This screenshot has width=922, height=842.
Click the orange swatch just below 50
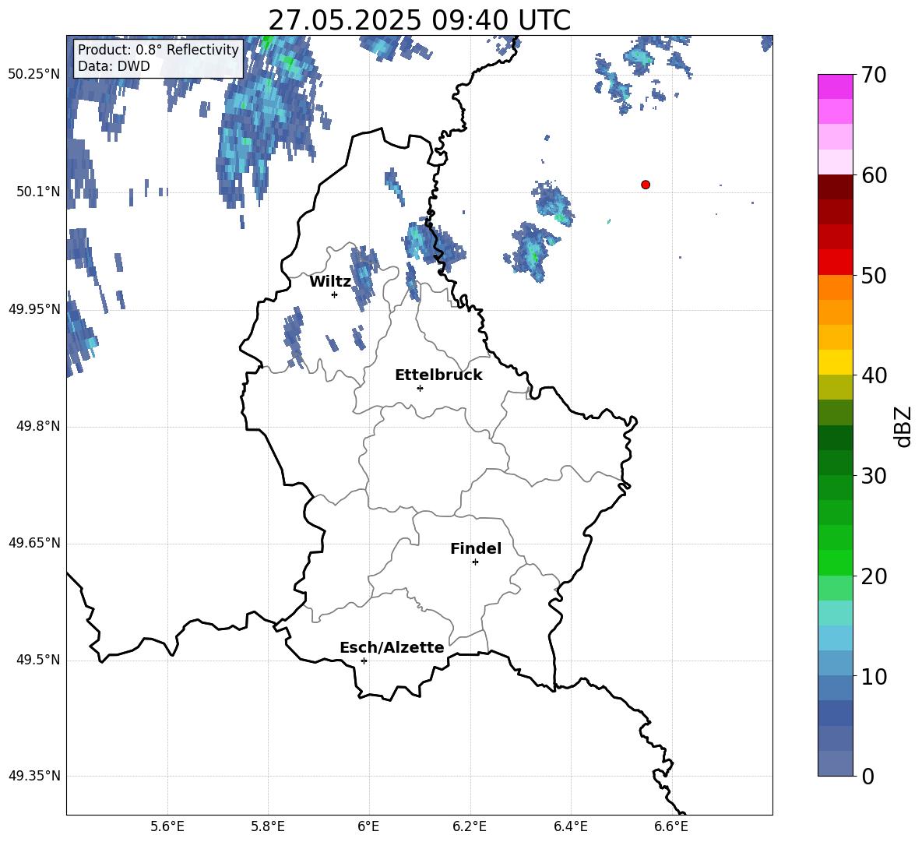point(835,287)
